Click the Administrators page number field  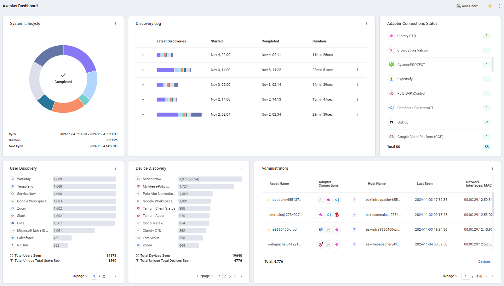click(466, 277)
